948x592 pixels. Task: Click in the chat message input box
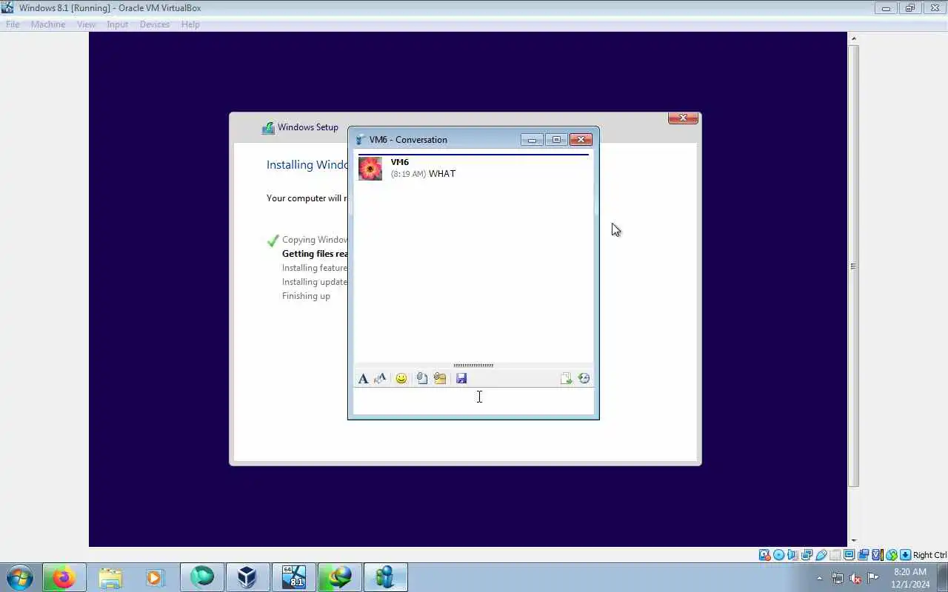pyautogui.click(x=474, y=401)
